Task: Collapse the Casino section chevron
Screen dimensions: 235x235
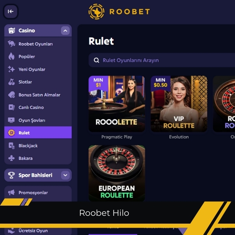Action: (x=65, y=31)
